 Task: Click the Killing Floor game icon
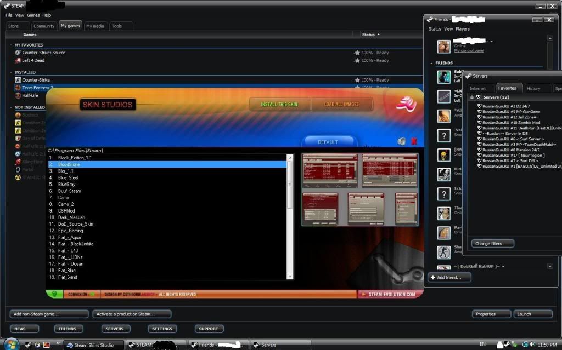tap(18, 162)
